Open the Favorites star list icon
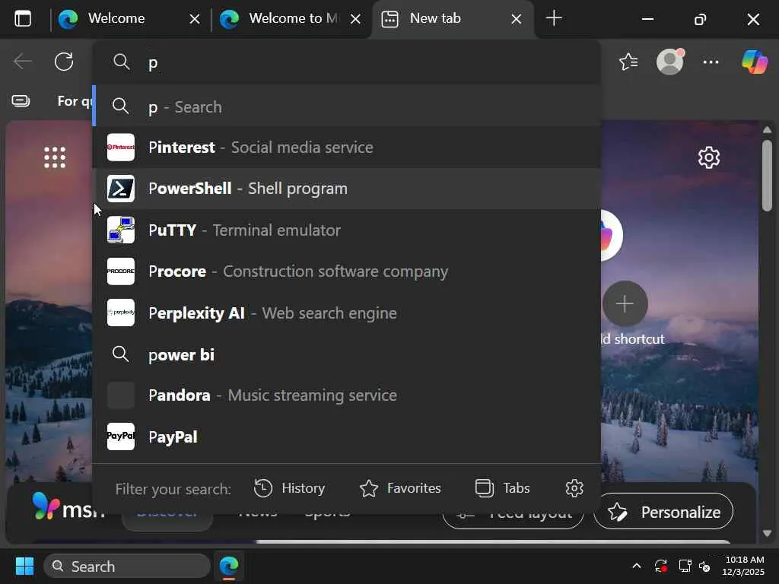This screenshot has height=584, width=779. pos(628,62)
